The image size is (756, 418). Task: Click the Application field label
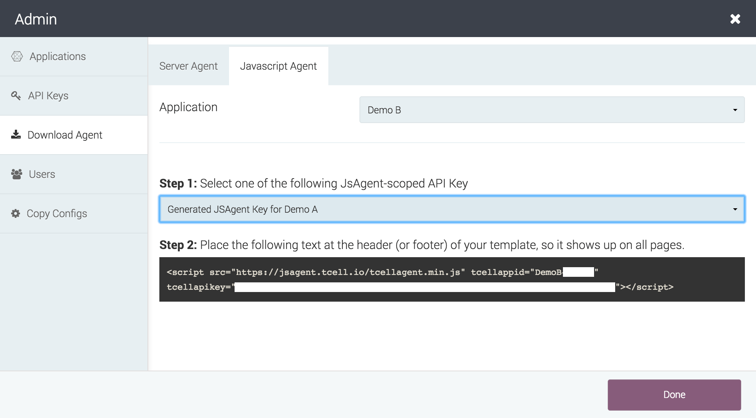188,107
